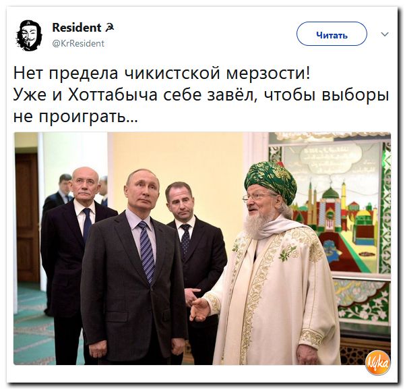Click the brown wooden door in the photo

point(27,217)
